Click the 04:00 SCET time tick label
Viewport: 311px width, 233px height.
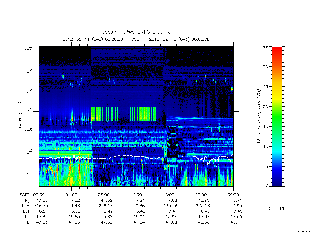click(x=71, y=195)
